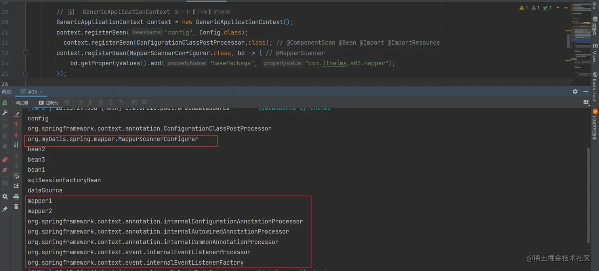Click yellow warning count indicator
This screenshot has height=271, width=599.
point(524,8)
